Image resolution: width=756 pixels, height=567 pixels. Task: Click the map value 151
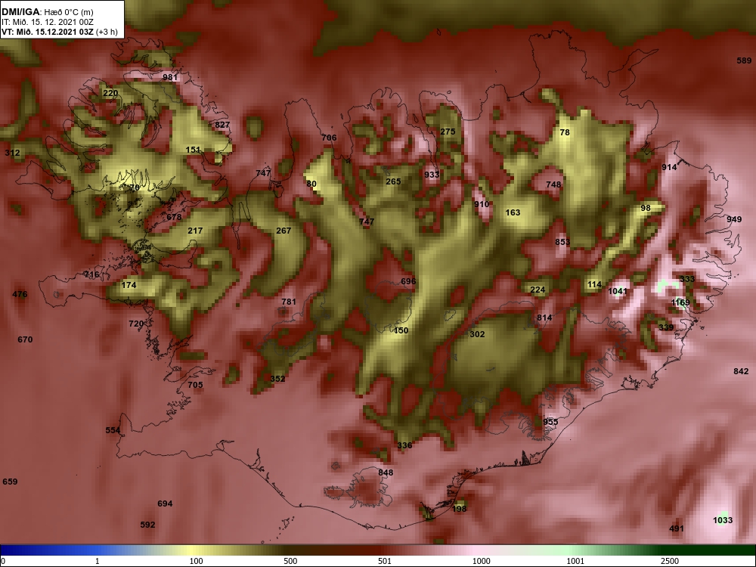(193, 150)
